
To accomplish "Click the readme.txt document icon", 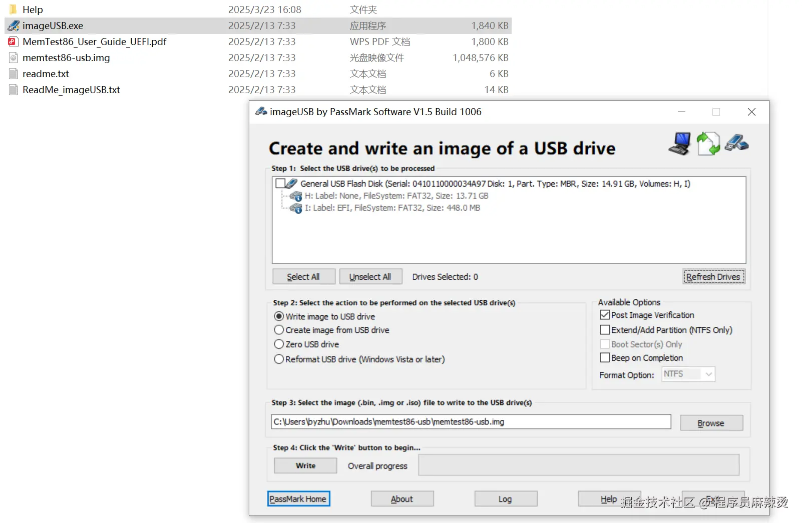I will [x=14, y=74].
